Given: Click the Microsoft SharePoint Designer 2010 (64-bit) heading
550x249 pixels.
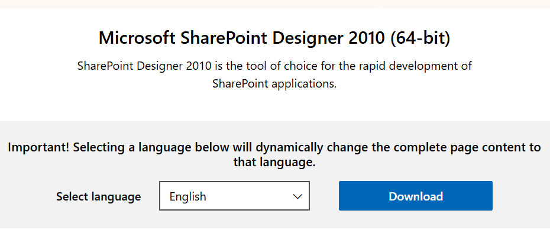Looking at the screenshot, I should [x=274, y=38].
